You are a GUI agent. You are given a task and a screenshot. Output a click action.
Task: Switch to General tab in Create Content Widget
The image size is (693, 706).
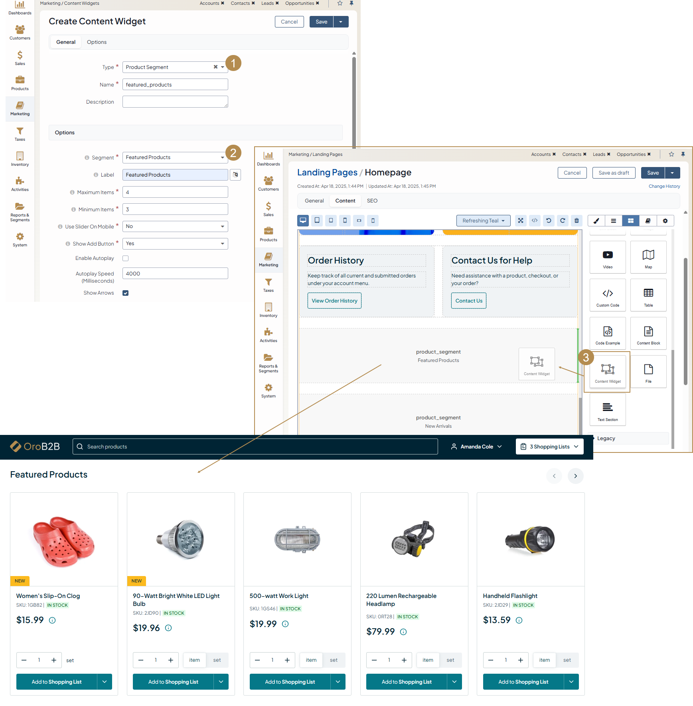(66, 42)
